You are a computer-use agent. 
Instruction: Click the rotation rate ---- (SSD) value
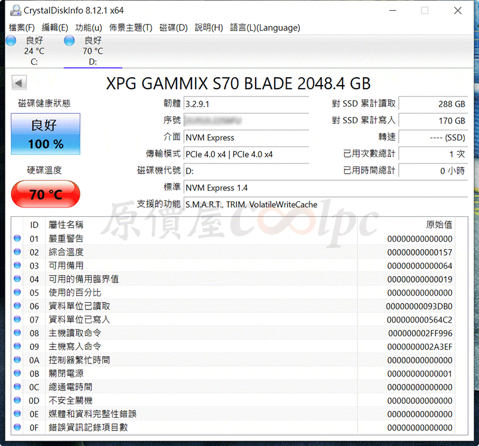click(x=433, y=138)
